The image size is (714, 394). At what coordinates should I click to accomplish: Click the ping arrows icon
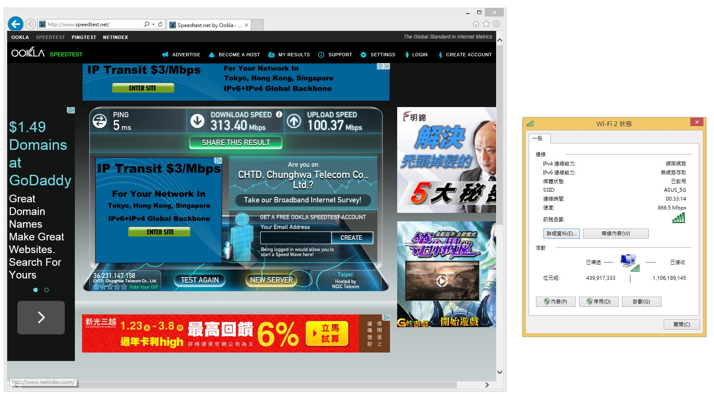pos(100,121)
